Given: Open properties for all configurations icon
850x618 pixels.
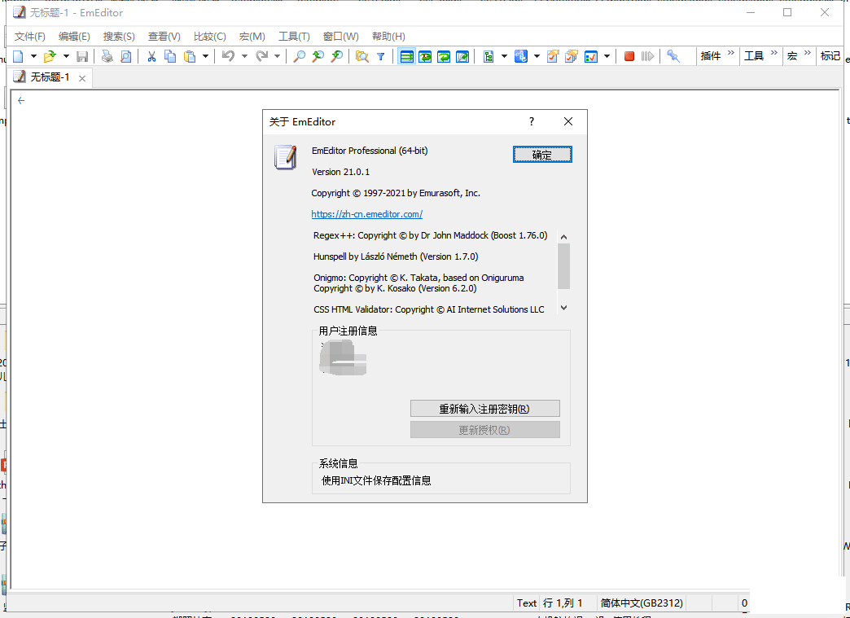Looking at the screenshot, I should (572, 56).
